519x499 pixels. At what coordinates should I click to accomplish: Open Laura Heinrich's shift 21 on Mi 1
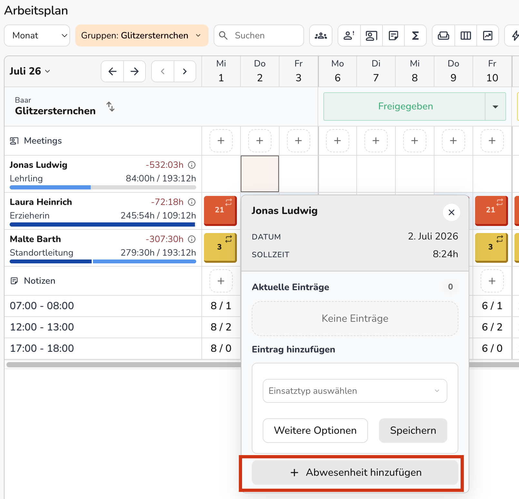click(x=220, y=211)
